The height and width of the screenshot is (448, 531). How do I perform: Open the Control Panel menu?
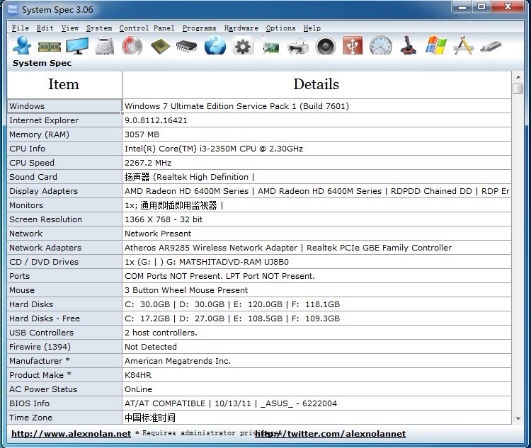click(x=147, y=28)
